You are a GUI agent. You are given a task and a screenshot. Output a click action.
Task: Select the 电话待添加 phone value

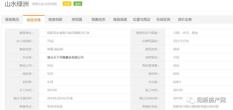coord(55,106)
